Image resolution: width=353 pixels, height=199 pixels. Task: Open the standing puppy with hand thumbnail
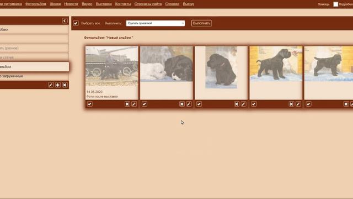pos(276,64)
